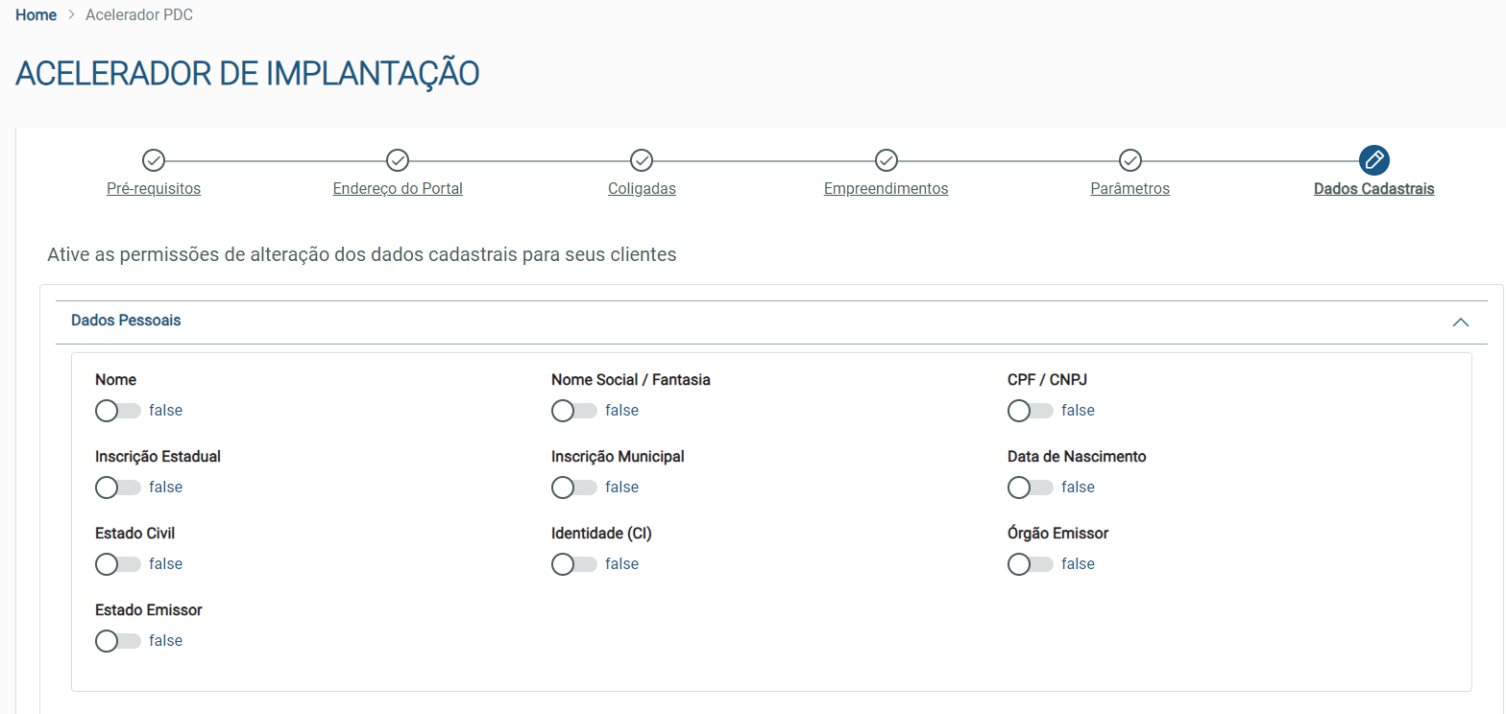Click the Pré-requisitos step checkmark icon
The image size is (1506, 714).
154,160
